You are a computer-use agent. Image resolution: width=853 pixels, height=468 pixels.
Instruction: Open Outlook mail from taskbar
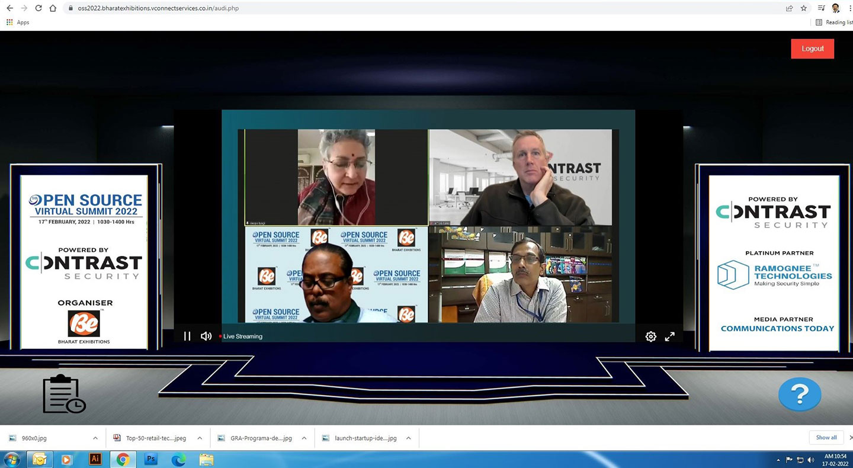(40, 460)
